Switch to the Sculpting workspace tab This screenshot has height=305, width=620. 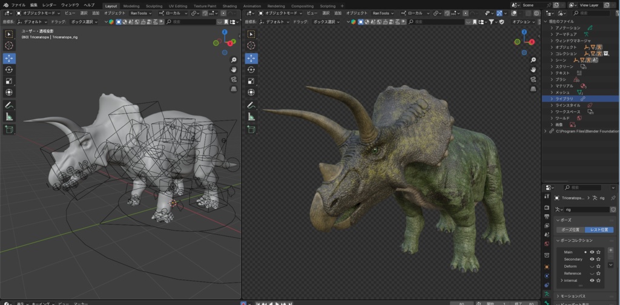pos(154,6)
